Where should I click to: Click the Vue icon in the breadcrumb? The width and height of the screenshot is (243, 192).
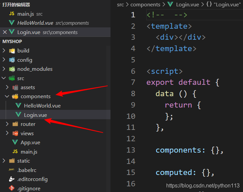point(170,4)
